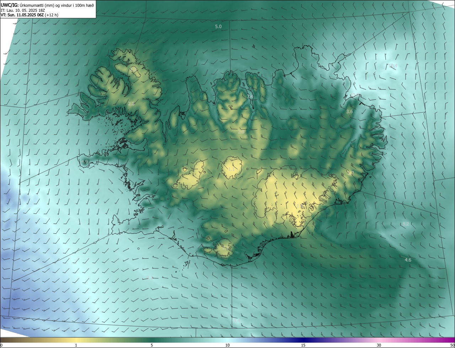455x348 pixels.
Task: Click the 8.2 value label southeast offshore
Action: point(406,224)
